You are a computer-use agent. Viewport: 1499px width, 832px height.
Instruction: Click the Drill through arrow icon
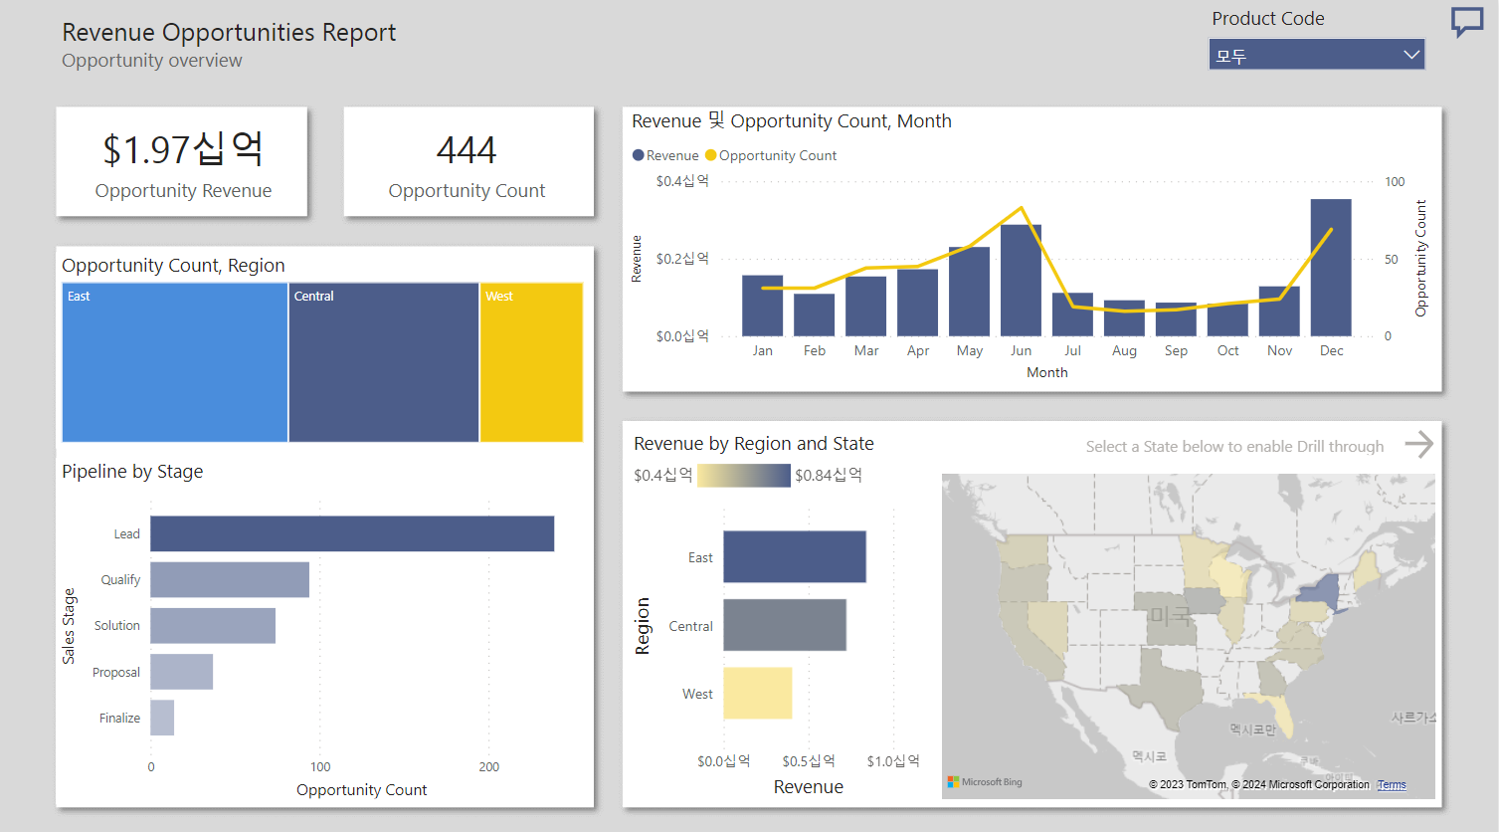[x=1420, y=445]
